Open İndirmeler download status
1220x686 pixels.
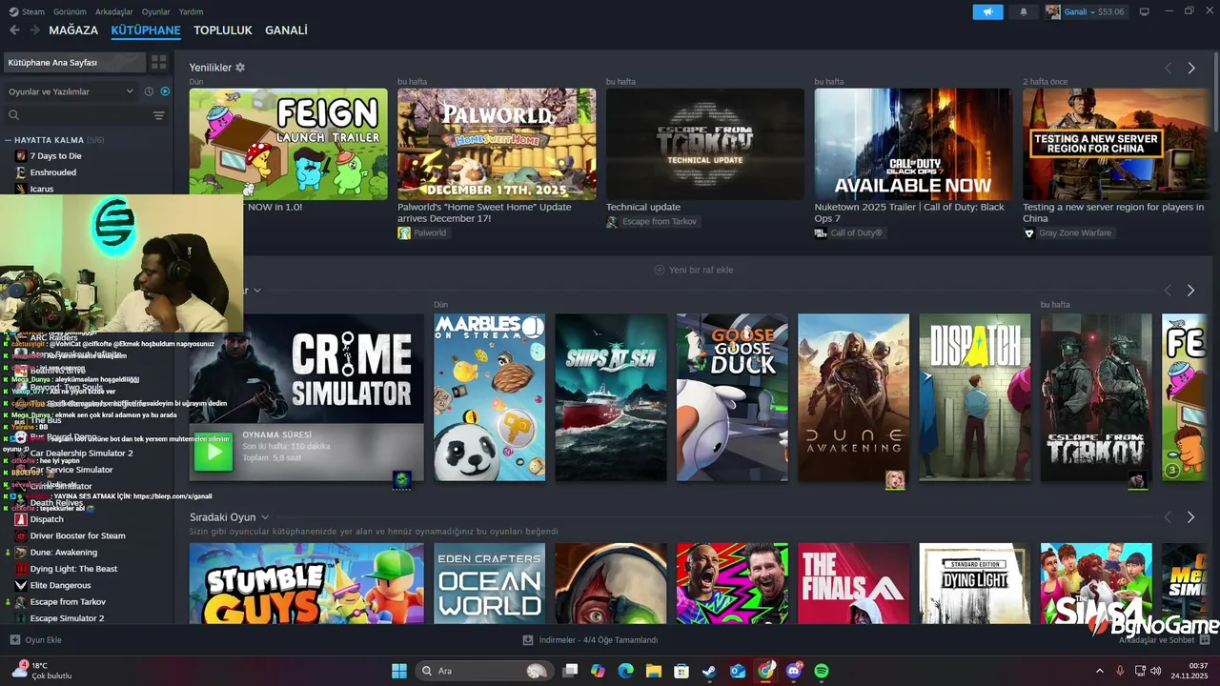591,640
